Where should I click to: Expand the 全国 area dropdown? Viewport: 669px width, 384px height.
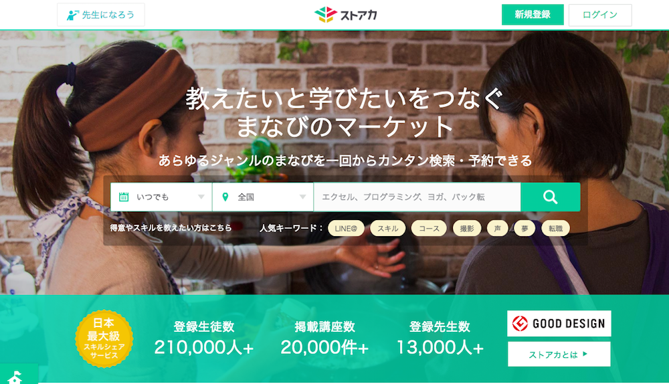tap(263, 197)
